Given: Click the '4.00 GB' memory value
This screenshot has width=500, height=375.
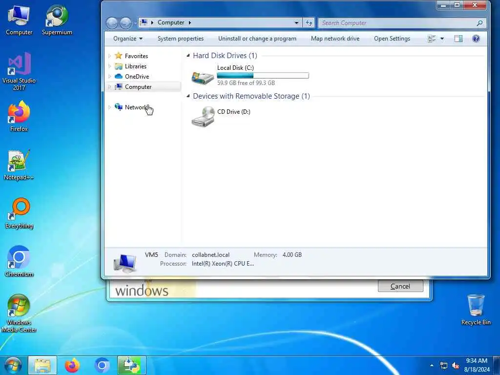Looking at the screenshot, I should click(292, 255).
